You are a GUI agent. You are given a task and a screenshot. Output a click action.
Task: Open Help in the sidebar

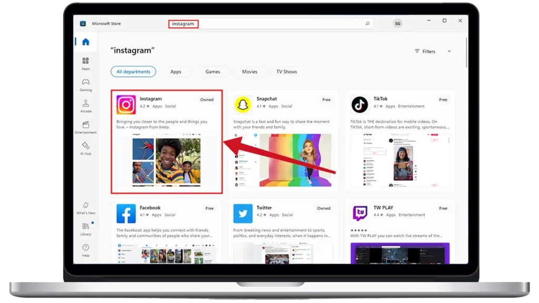click(x=86, y=250)
